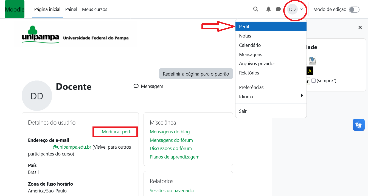Screen dimensions: 368x196
Task: Click the save settings icon in accessibility block
Action: click(312, 60)
